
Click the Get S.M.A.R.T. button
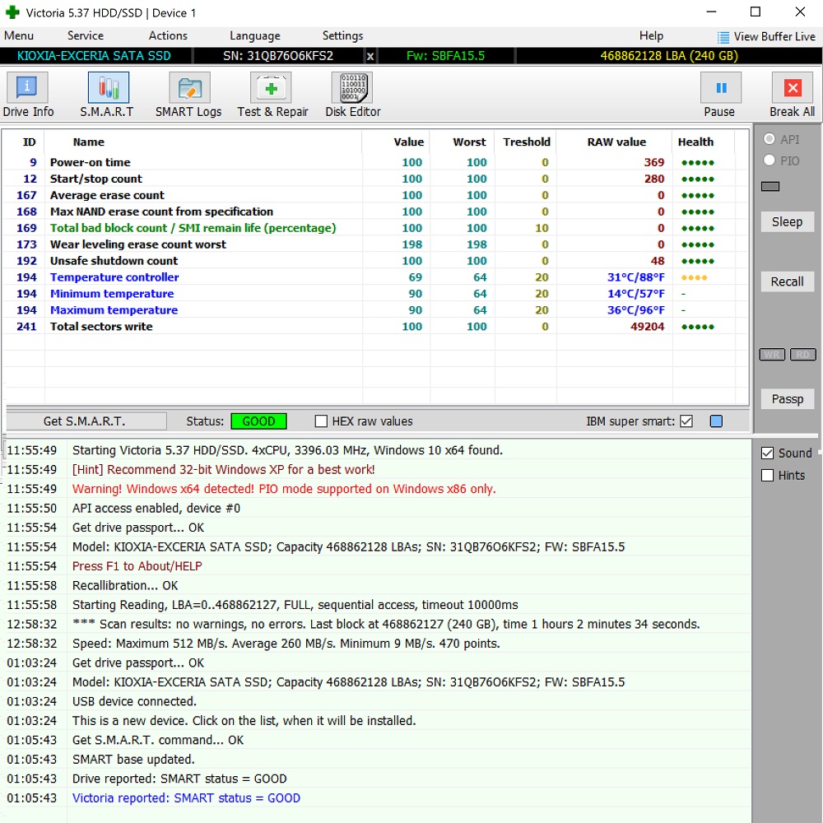point(85,421)
